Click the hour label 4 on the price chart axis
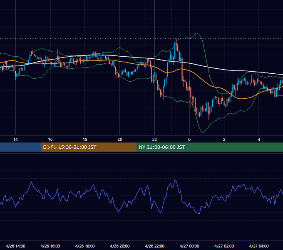 click(259, 140)
